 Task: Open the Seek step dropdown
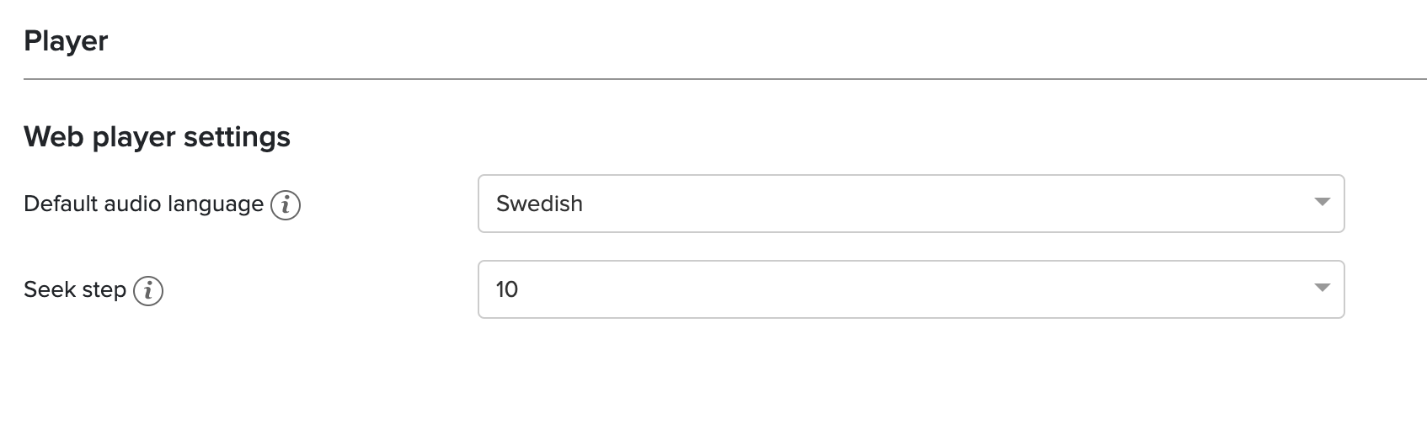[x=911, y=289]
